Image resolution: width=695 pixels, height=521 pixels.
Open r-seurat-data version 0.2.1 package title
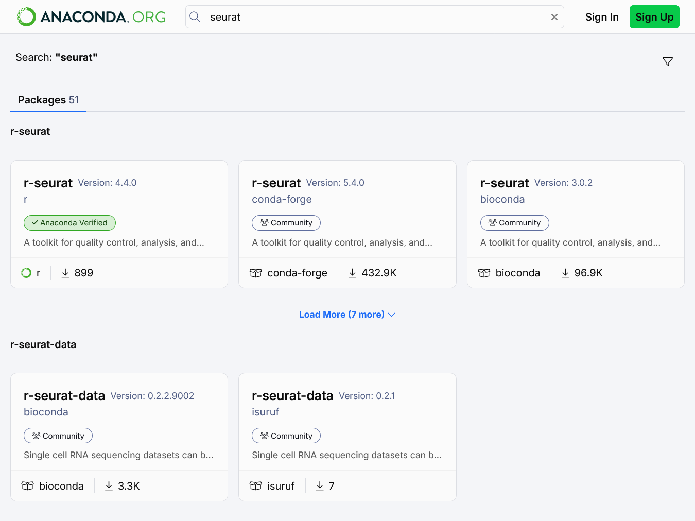[292, 395]
